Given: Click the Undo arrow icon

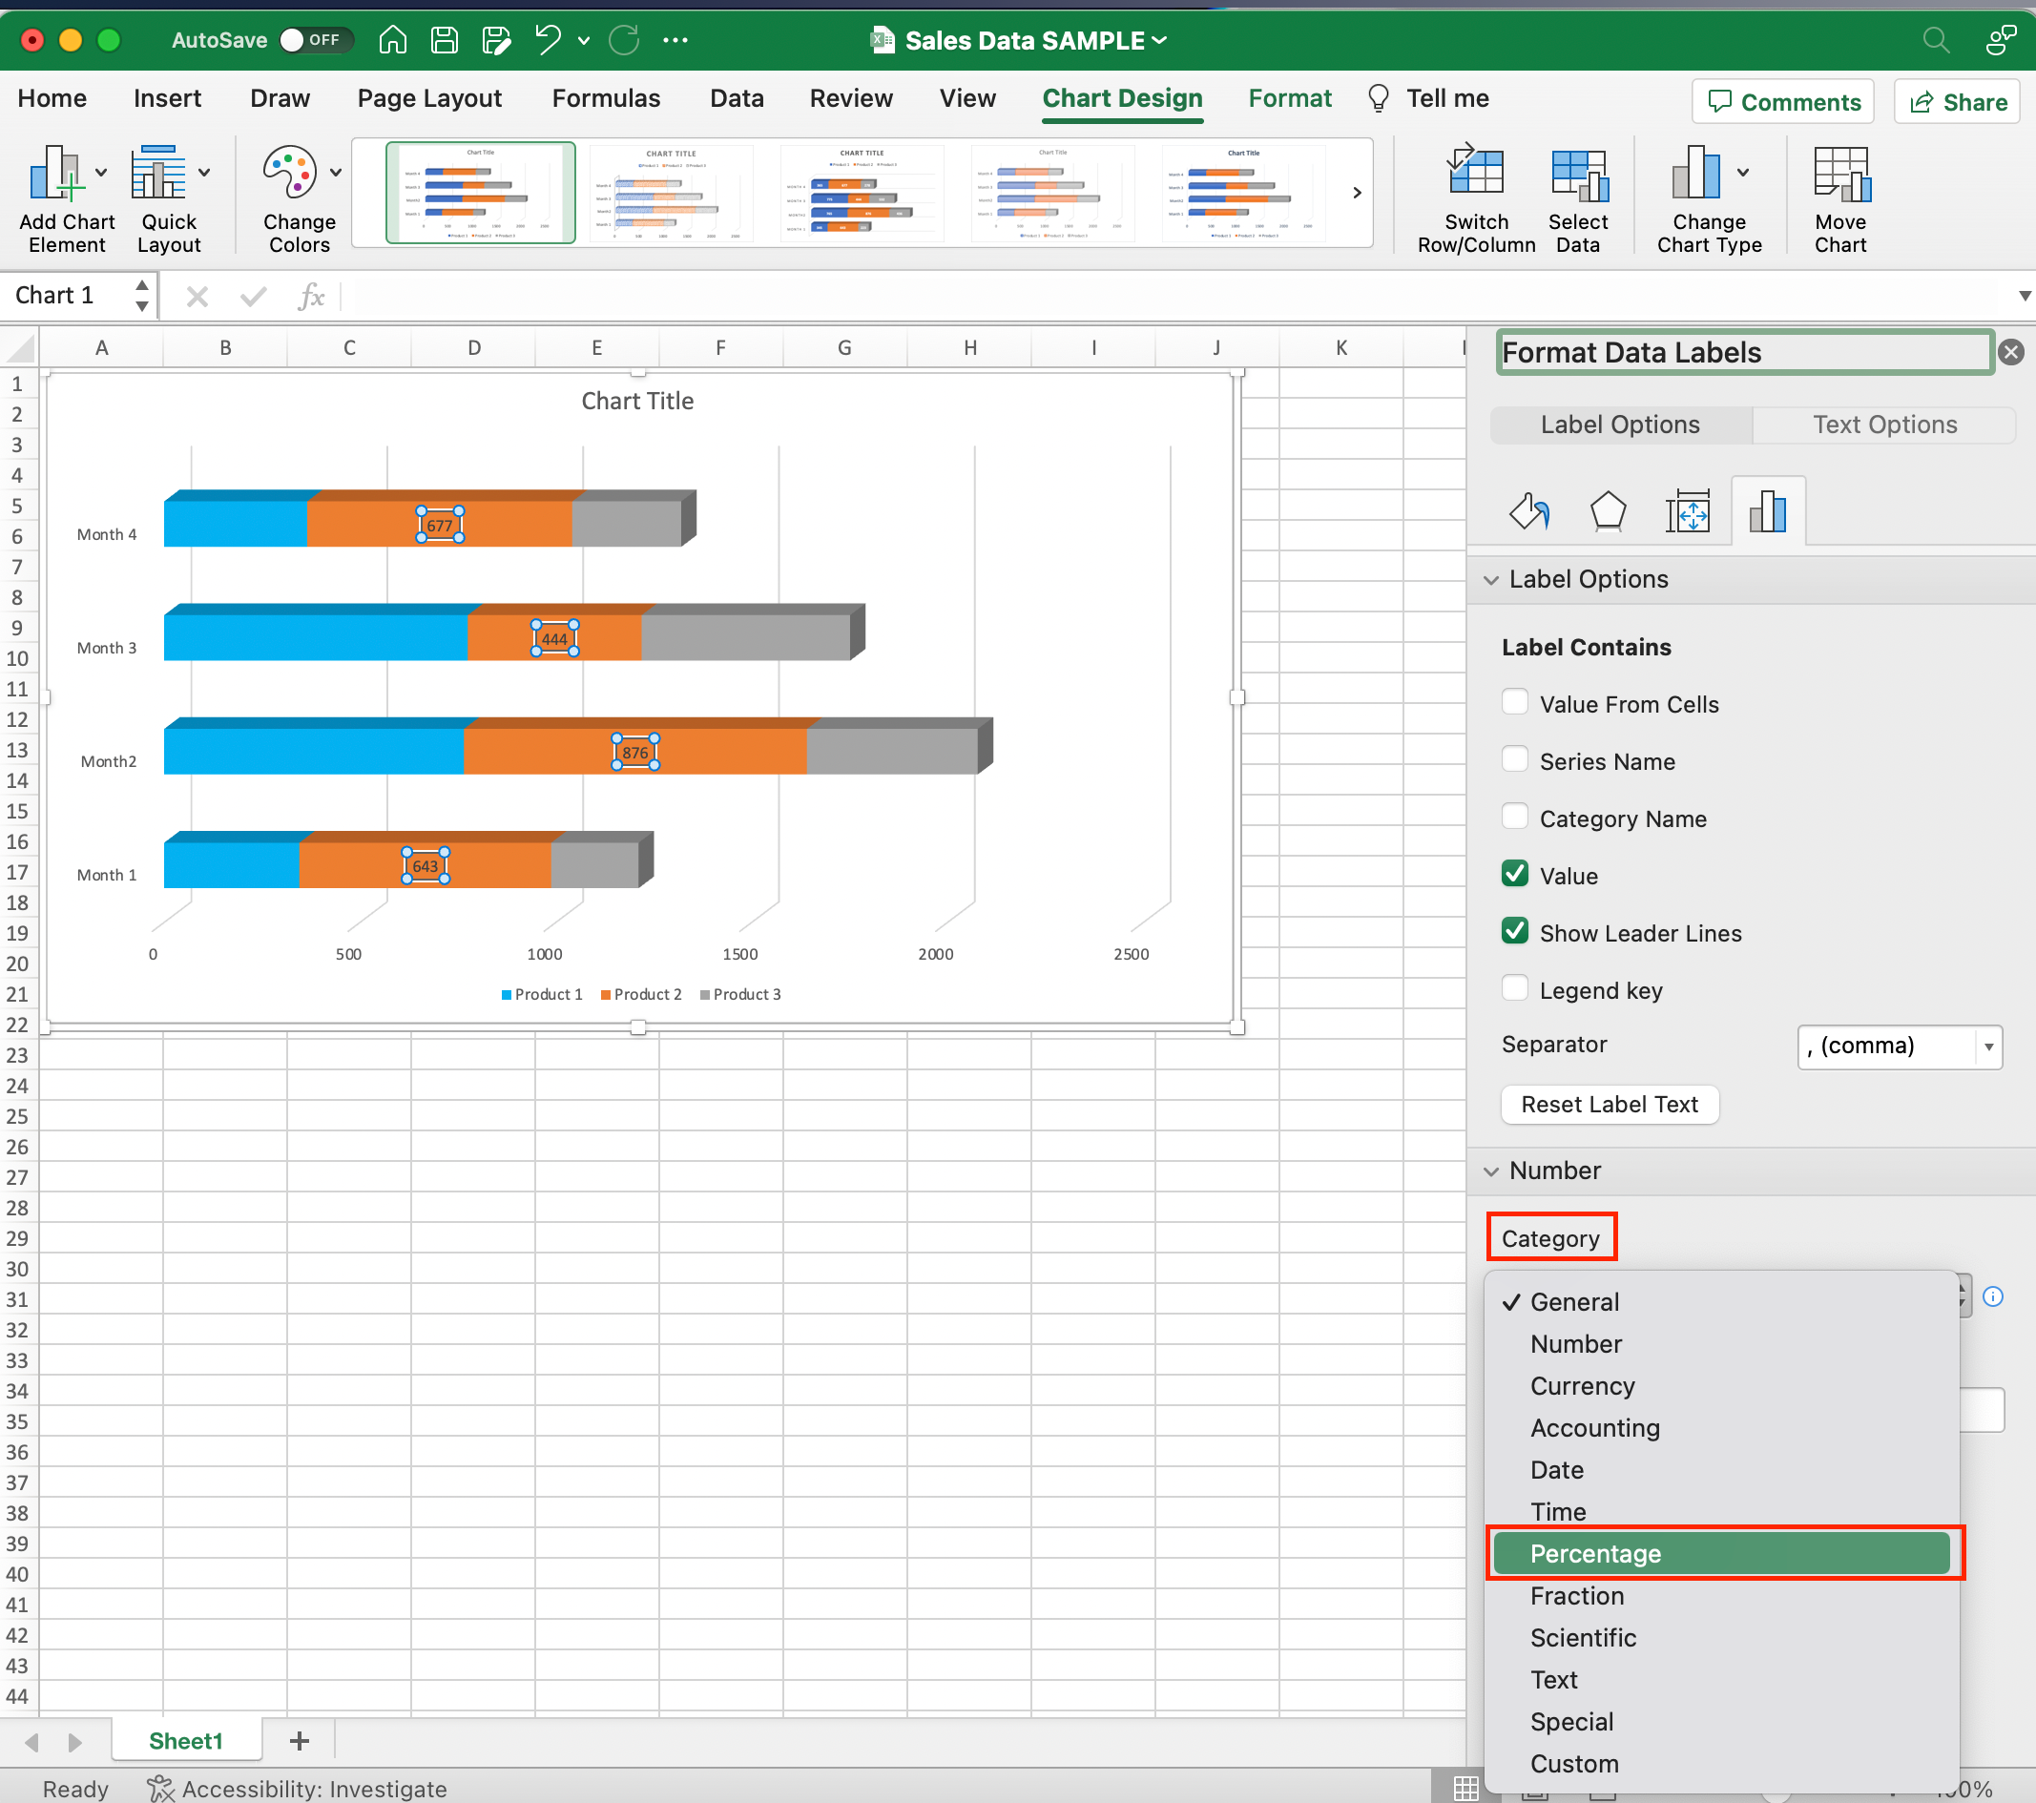Looking at the screenshot, I should (x=547, y=40).
